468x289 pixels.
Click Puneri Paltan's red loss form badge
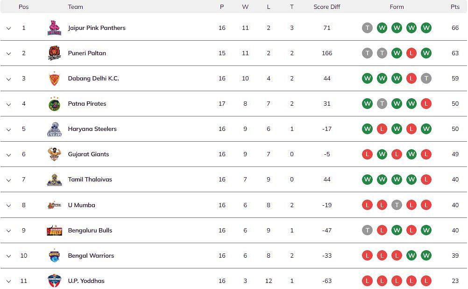point(411,53)
